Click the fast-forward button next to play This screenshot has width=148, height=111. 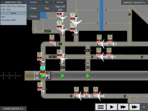pos(123,107)
